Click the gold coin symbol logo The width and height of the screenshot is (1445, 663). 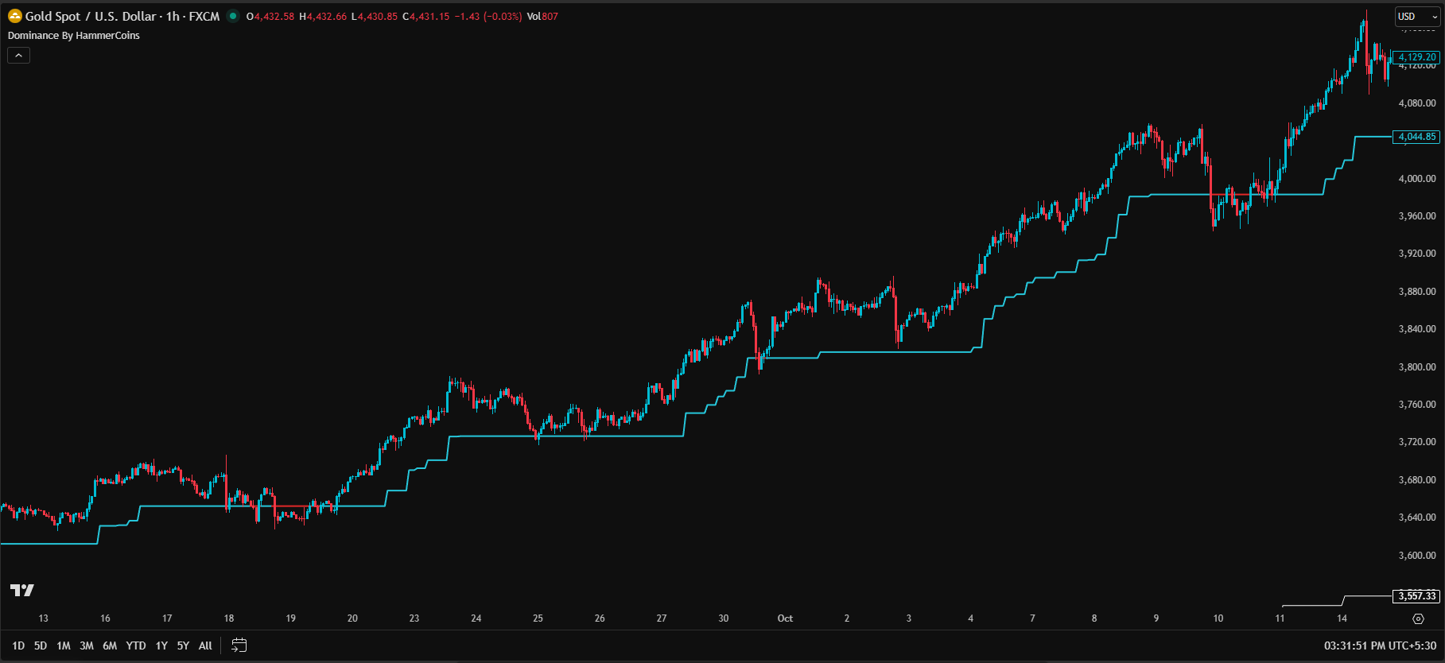pos(14,16)
